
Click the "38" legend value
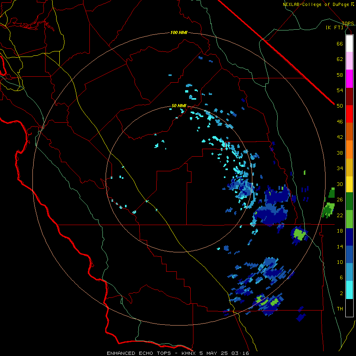(x=340, y=153)
